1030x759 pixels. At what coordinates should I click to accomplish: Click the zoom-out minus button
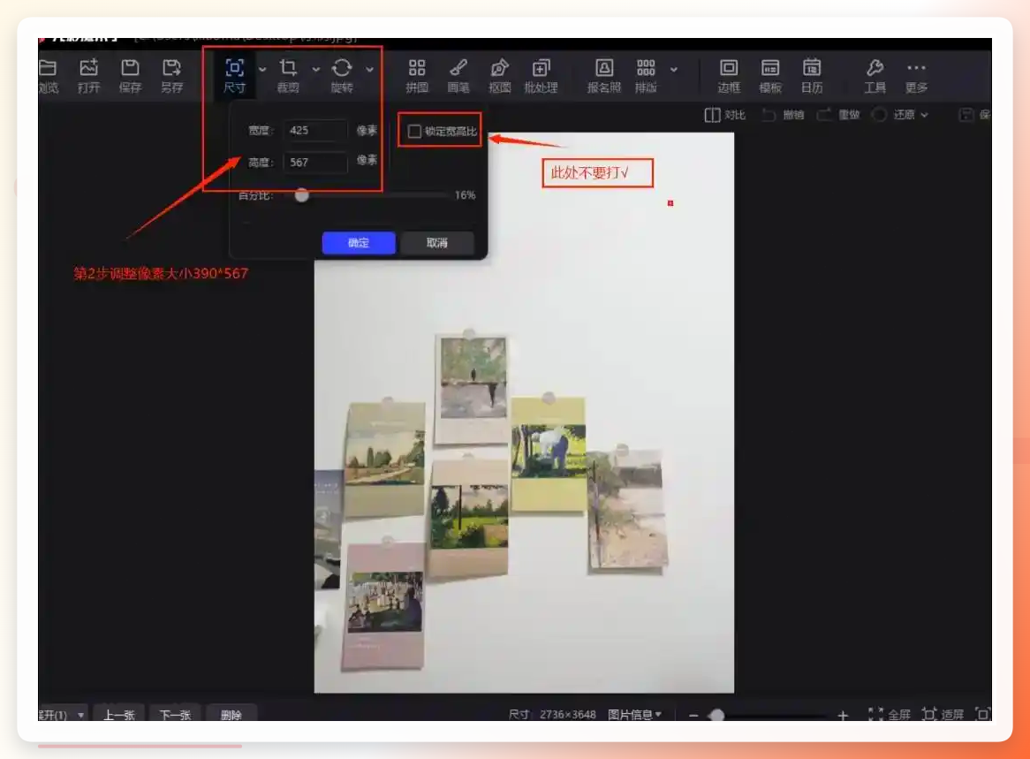point(693,715)
